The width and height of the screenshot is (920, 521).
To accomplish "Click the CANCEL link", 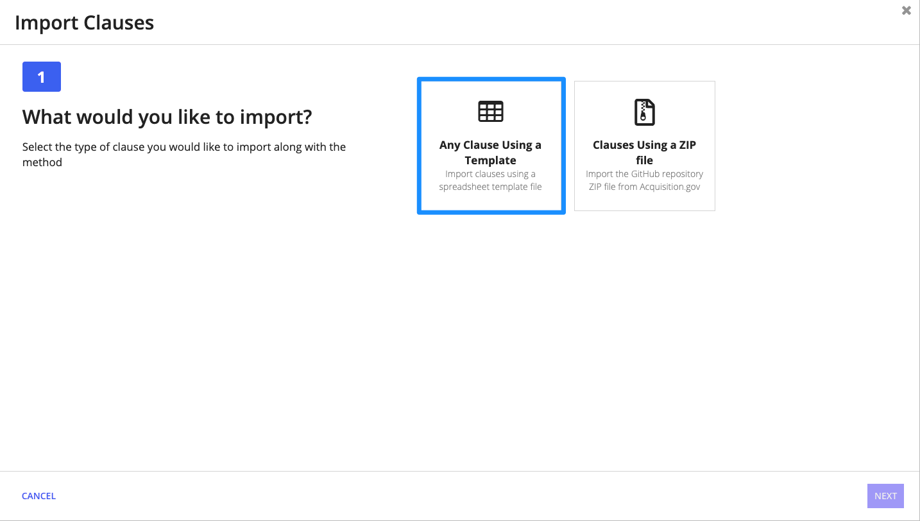I will tap(38, 496).
